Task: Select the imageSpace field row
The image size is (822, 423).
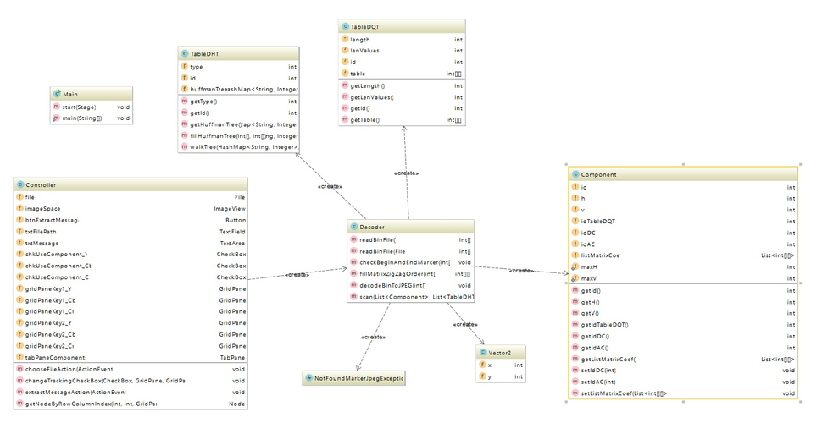Action: 131,209
